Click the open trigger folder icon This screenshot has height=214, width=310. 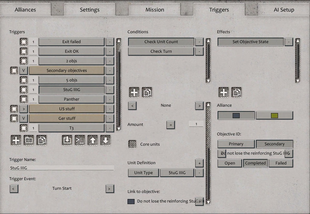pyautogui.click(x=29, y=140)
